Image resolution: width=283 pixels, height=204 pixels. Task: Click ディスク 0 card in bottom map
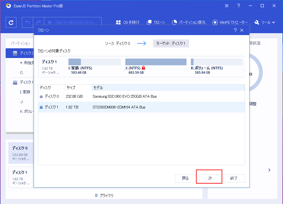(x=21, y=153)
